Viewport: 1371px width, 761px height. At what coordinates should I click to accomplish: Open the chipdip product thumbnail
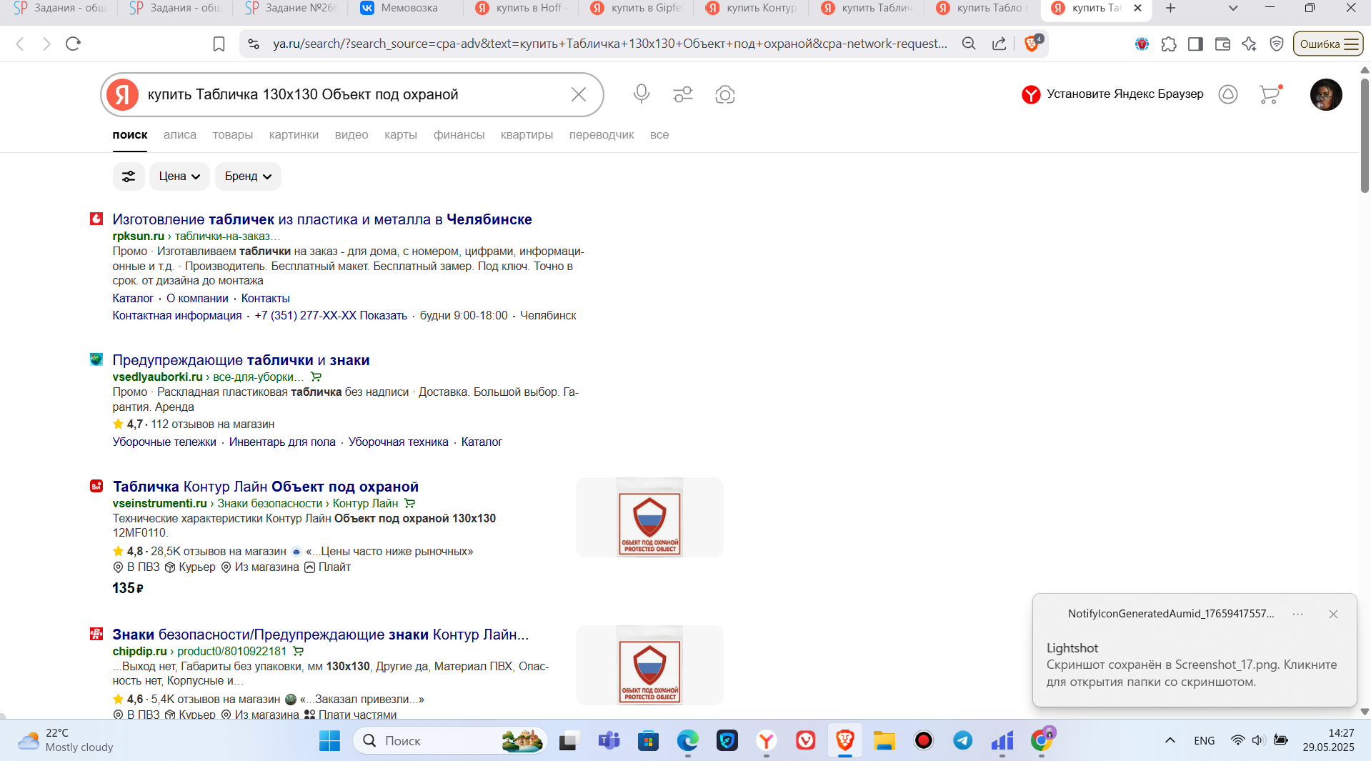click(x=649, y=665)
